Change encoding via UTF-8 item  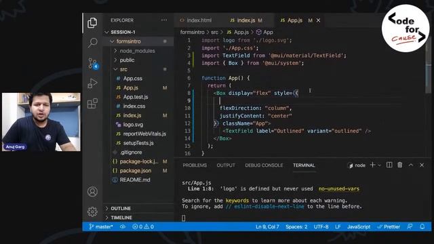click(321, 226)
